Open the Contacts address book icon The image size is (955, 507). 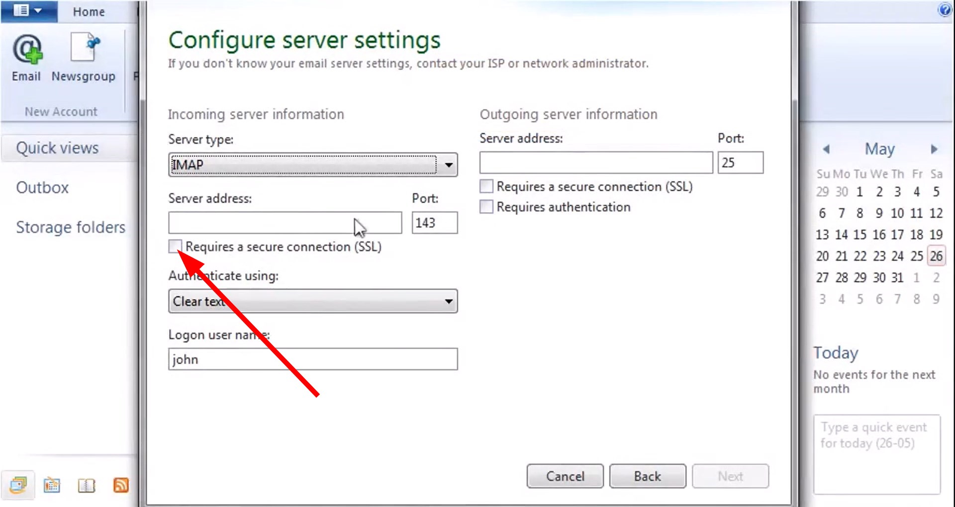(86, 485)
